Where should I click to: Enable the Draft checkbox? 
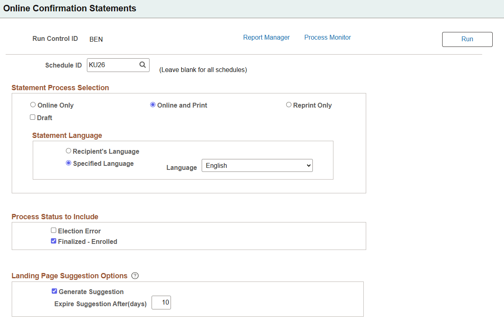click(33, 117)
